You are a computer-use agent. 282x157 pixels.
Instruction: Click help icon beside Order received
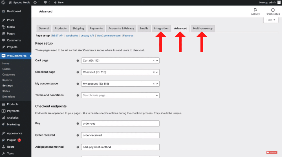[78, 135]
